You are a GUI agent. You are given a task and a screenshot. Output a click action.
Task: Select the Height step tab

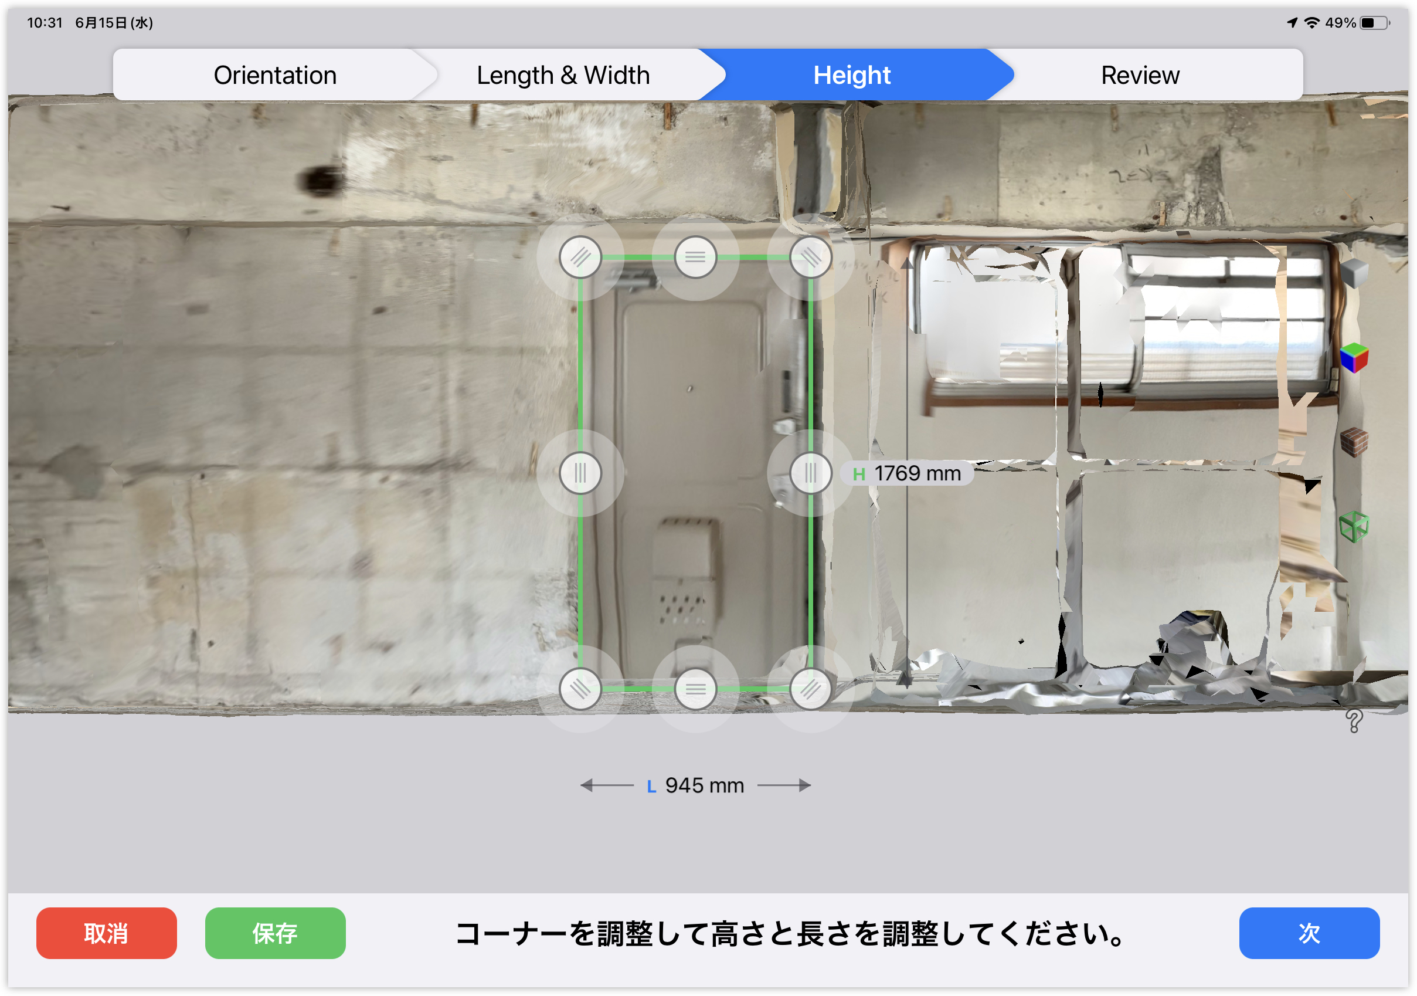tap(852, 75)
